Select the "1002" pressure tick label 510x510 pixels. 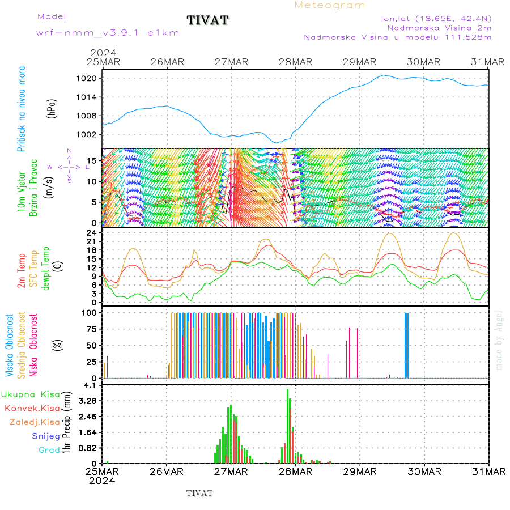tap(87, 134)
